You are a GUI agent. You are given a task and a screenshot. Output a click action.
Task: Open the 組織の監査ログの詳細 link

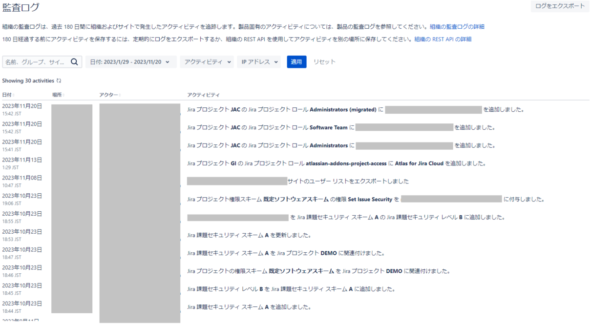(457, 26)
